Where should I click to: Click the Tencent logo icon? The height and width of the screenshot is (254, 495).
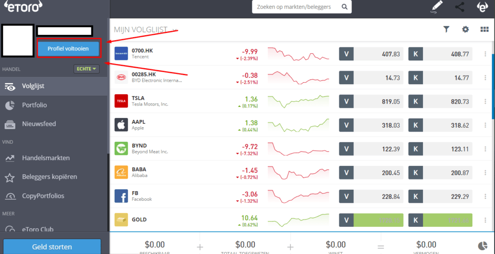click(121, 53)
